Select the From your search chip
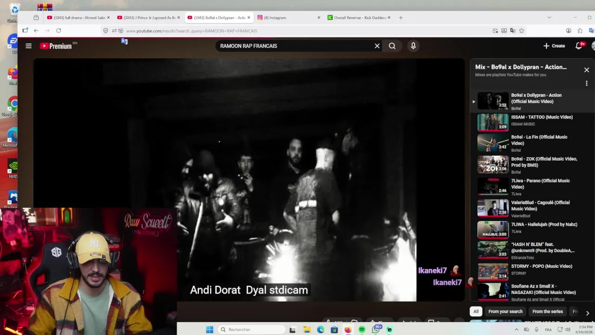The height and width of the screenshot is (335, 595). click(x=505, y=312)
